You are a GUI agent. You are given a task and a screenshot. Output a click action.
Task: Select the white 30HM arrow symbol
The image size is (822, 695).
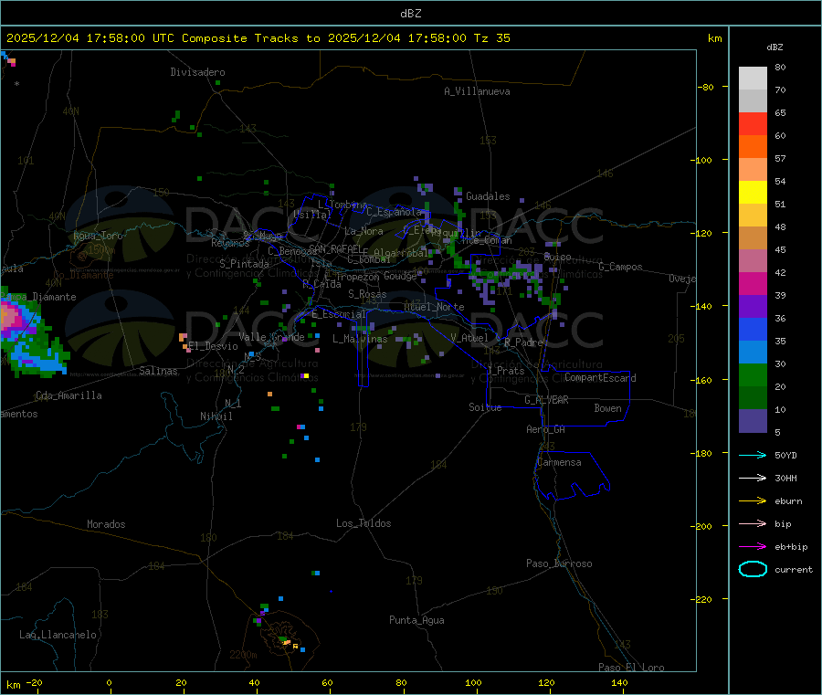(x=753, y=478)
